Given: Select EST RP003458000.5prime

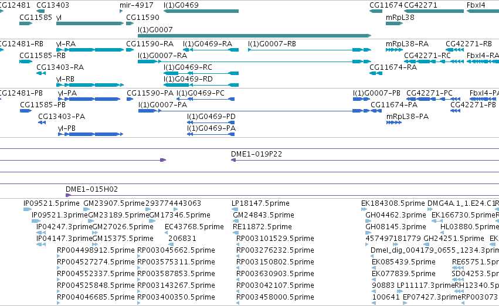Looking at the screenshot, I should click(275, 297).
